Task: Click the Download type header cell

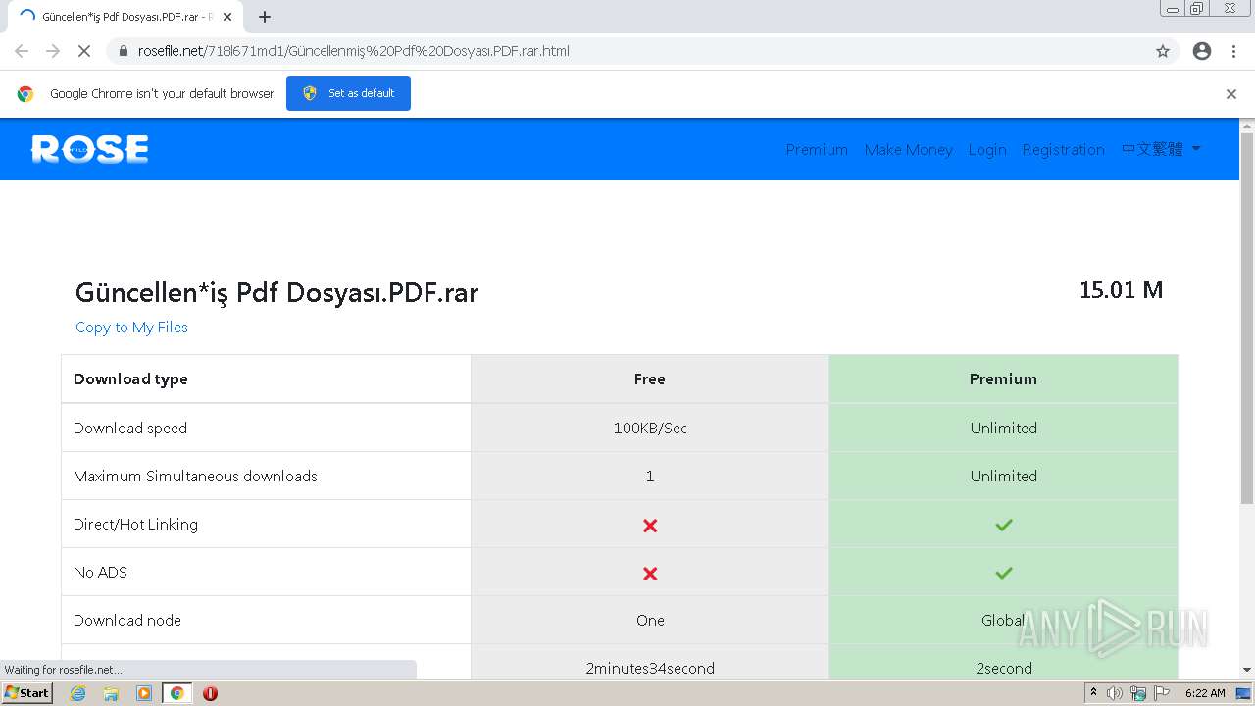Action: coord(266,378)
